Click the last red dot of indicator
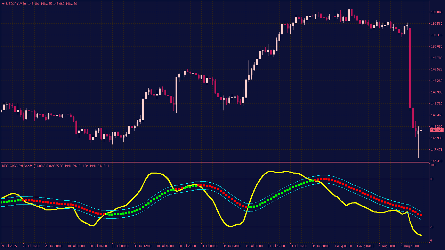 (421, 216)
